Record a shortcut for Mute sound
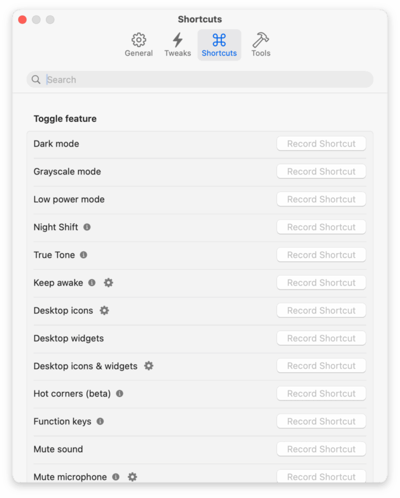 321,449
